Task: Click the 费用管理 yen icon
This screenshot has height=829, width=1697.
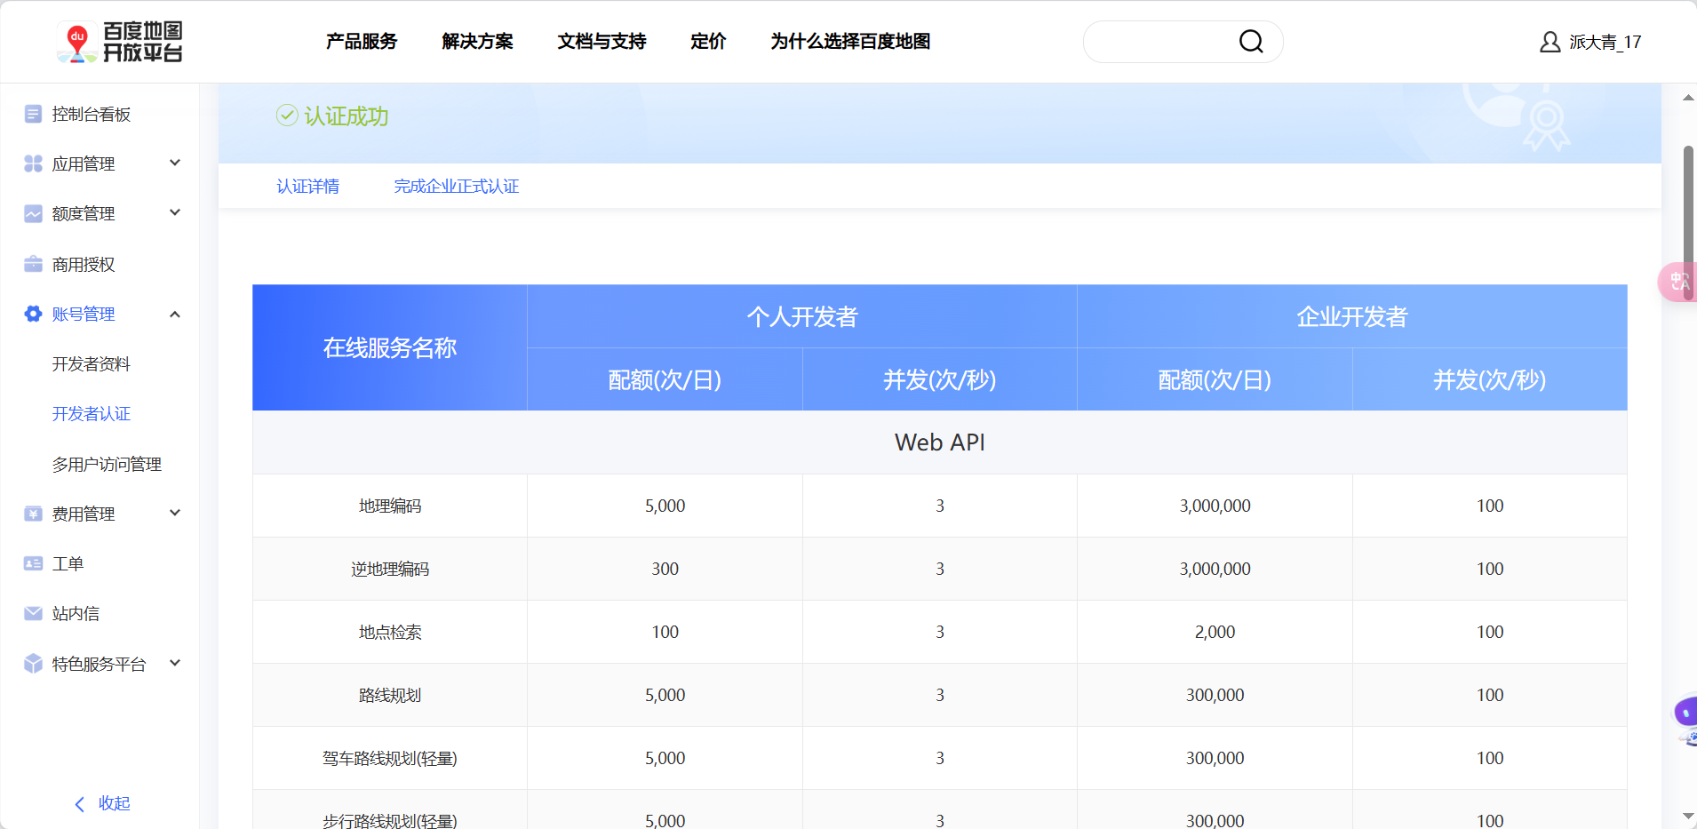Action: click(33, 514)
